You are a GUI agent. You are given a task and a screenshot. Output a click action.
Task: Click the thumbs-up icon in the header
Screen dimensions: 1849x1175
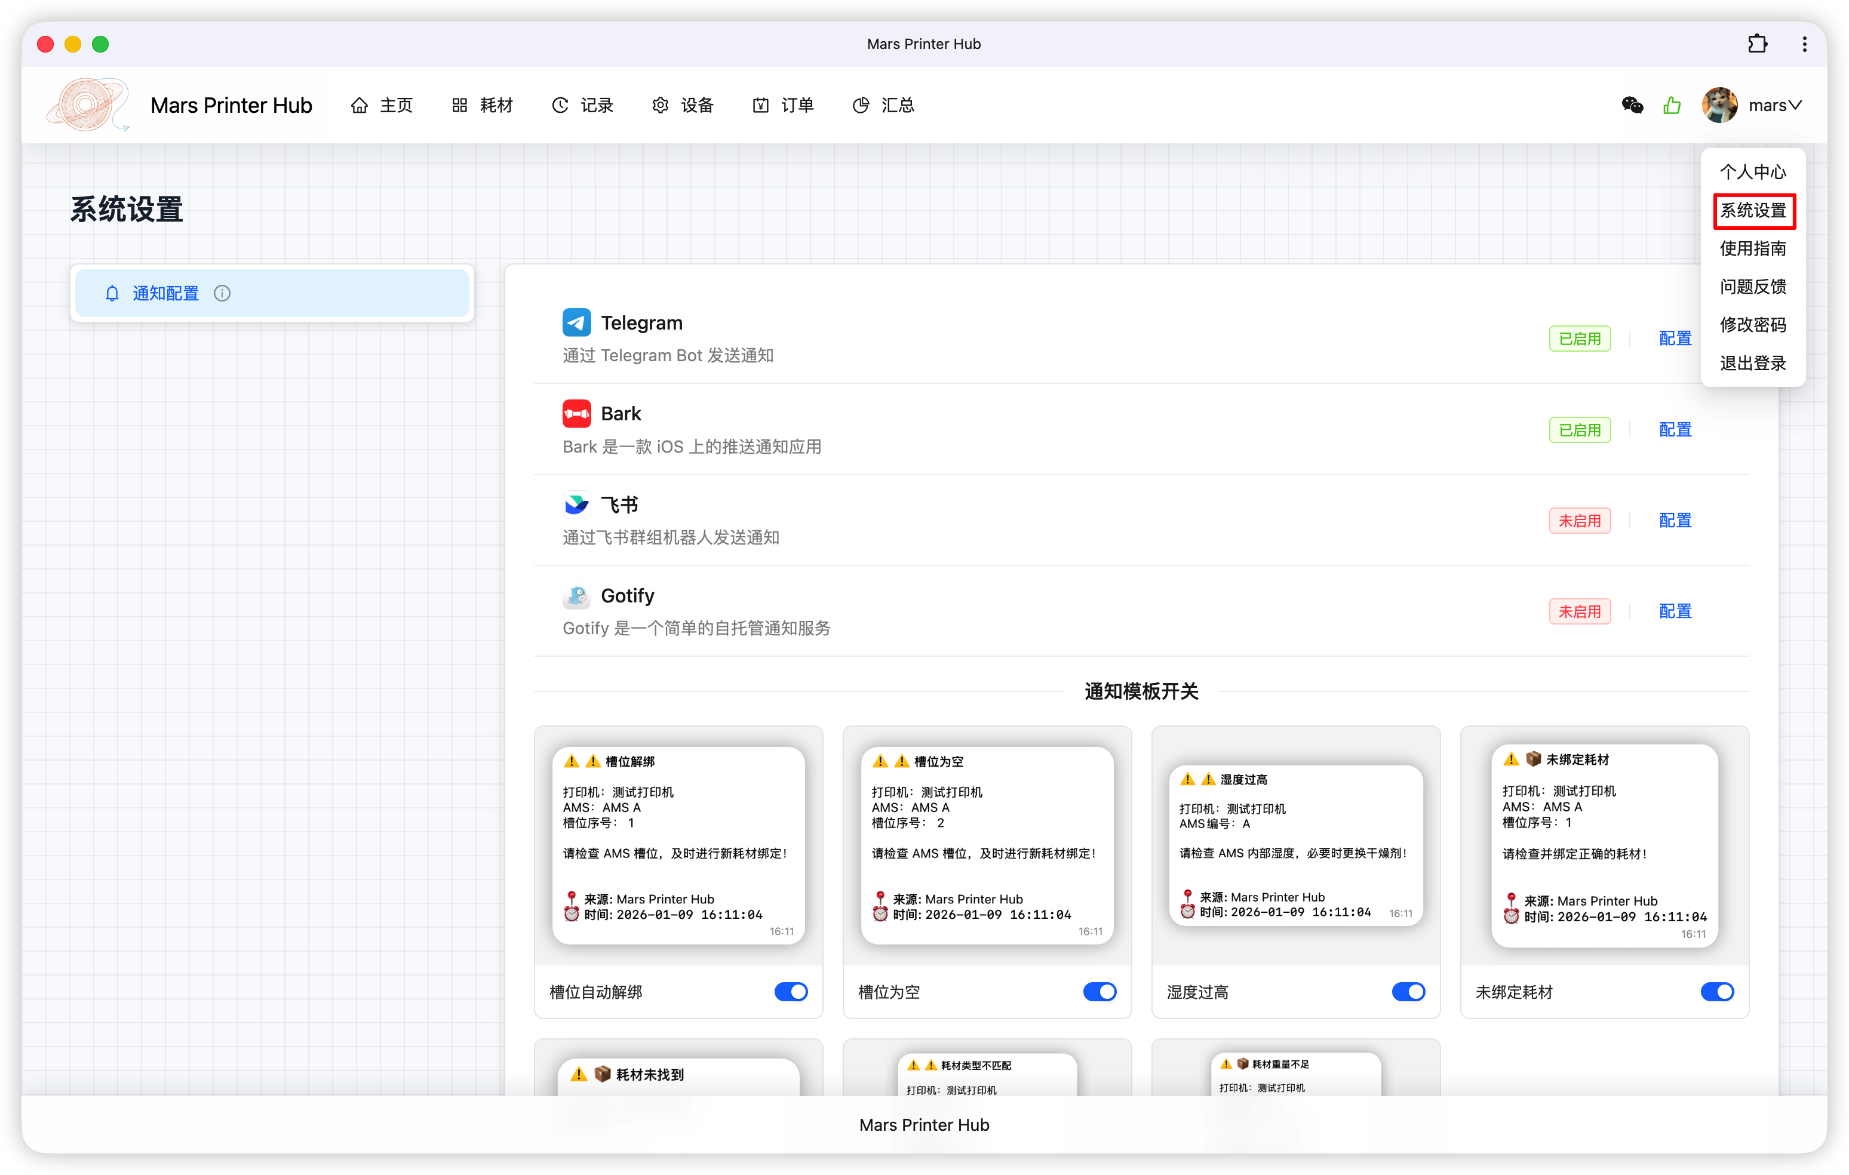pos(1672,105)
